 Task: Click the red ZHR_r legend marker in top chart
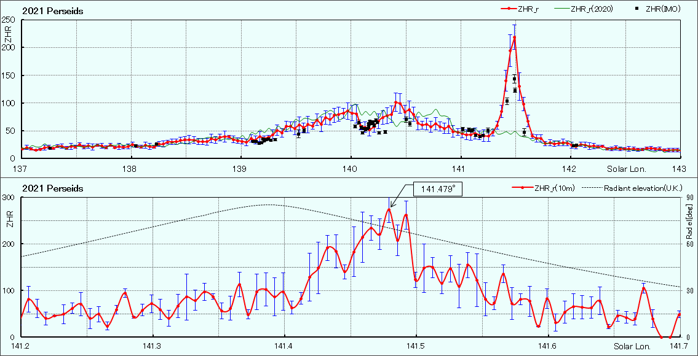pyautogui.click(x=509, y=9)
